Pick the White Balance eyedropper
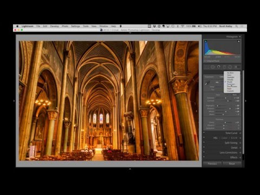 coord(207,83)
